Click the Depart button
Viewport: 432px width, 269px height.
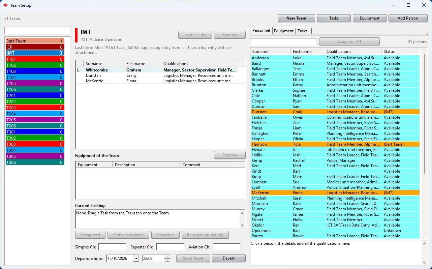228,258
